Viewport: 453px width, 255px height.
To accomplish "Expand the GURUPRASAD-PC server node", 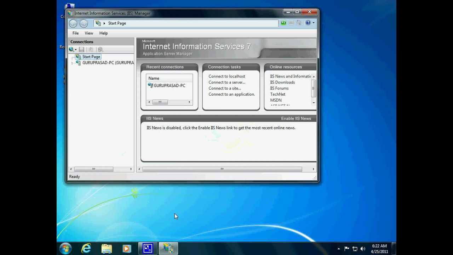I will [72, 63].
